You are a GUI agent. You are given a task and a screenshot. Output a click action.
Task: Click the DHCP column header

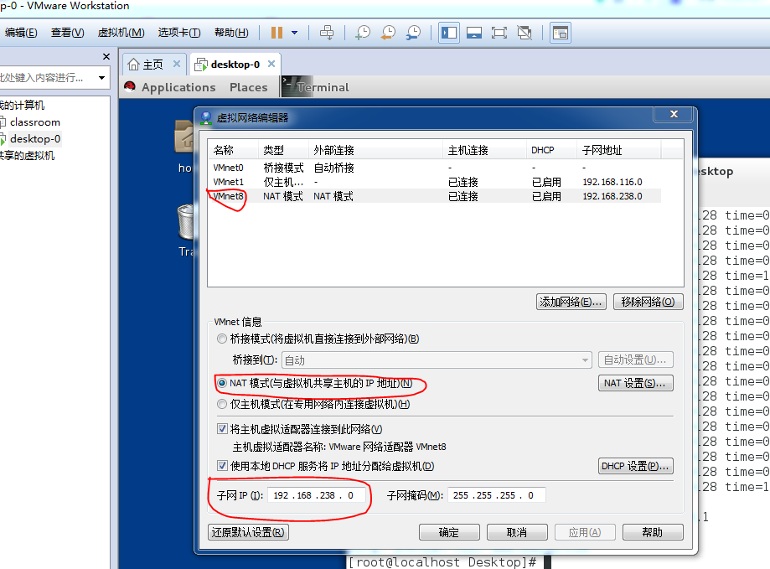(x=551, y=150)
